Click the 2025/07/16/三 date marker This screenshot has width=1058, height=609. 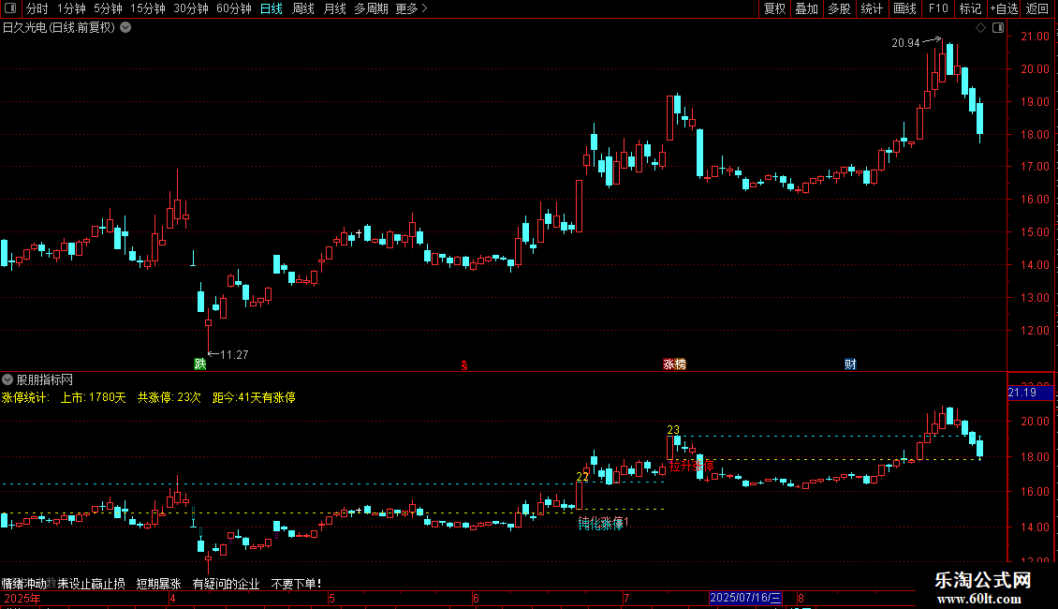coord(745,598)
